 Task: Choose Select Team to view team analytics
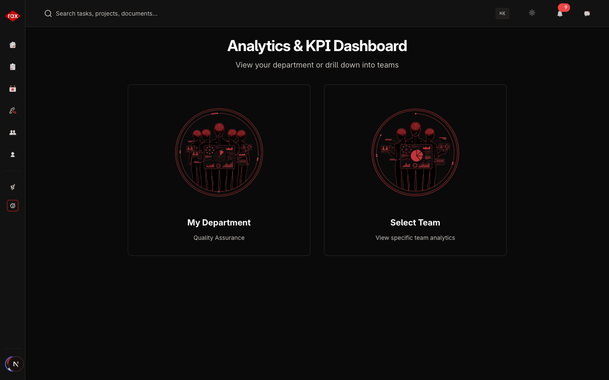coord(415,170)
